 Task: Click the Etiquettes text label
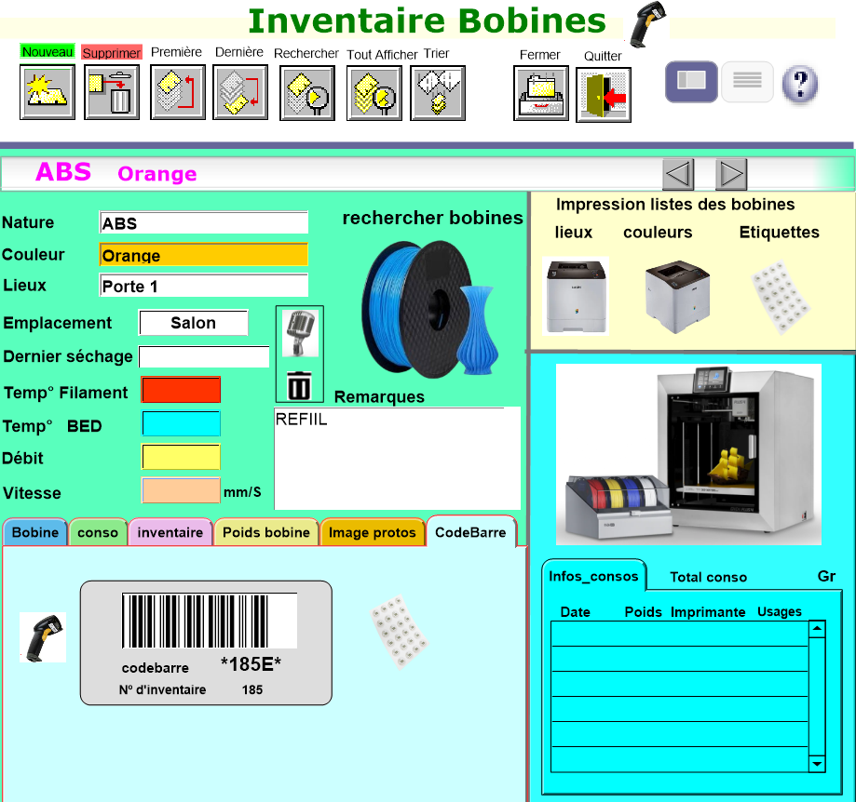tap(779, 233)
